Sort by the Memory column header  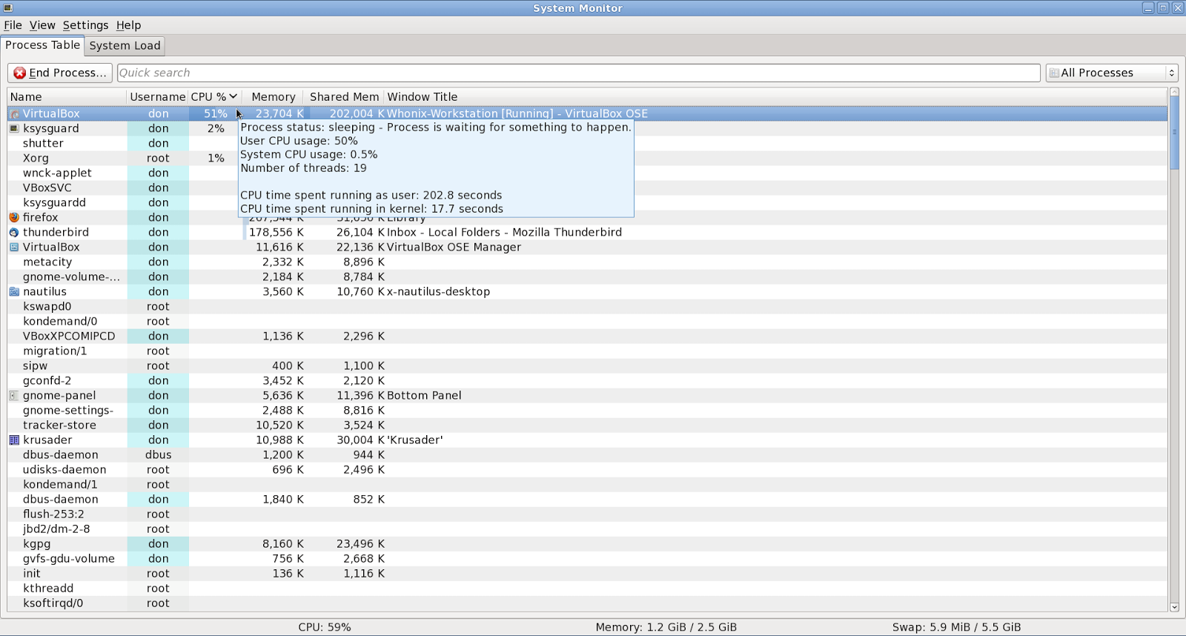[x=273, y=96]
